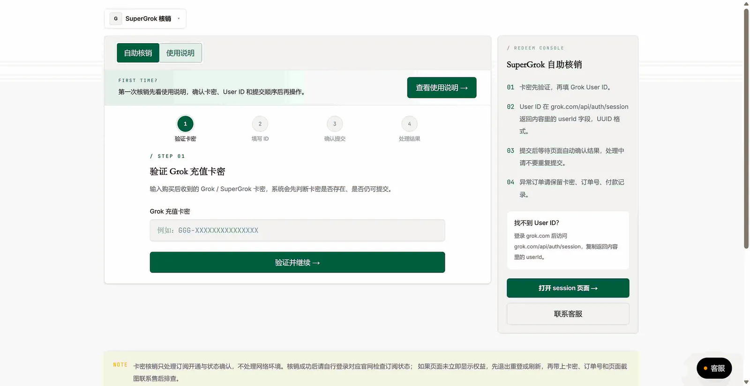Click the SuperGrok 自助核销 console title
The height and width of the screenshot is (386, 750).
pos(544,65)
